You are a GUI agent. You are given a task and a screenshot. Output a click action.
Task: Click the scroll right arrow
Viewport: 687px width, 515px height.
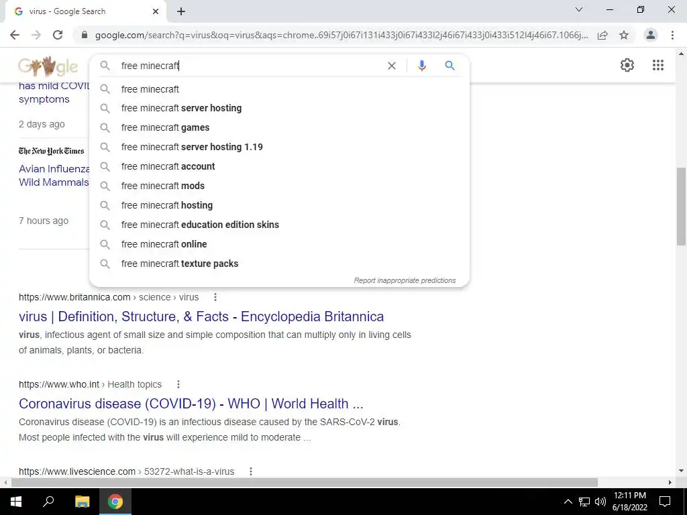[x=670, y=483]
